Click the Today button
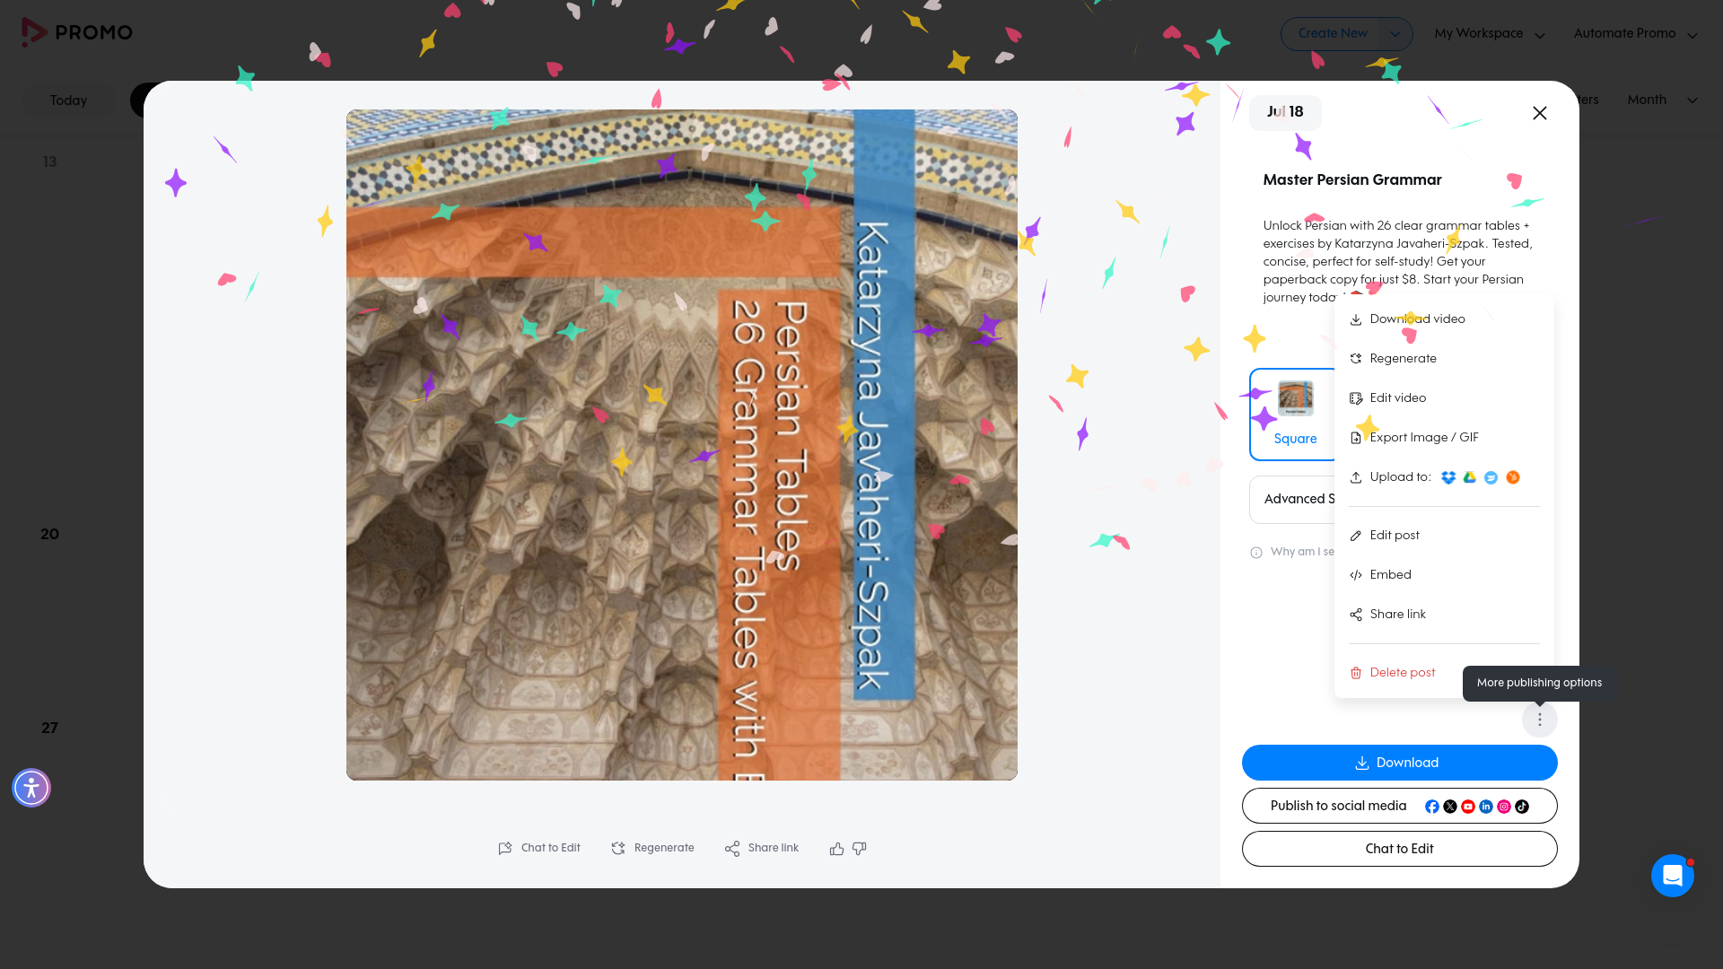Screen dimensions: 1723x969 pyautogui.click(x=69, y=100)
